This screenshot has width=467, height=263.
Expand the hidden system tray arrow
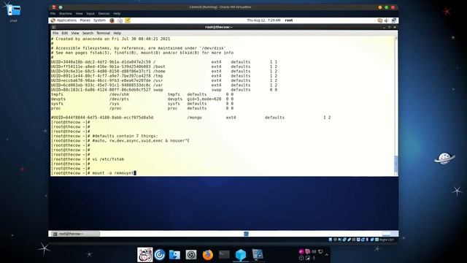coord(327,255)
